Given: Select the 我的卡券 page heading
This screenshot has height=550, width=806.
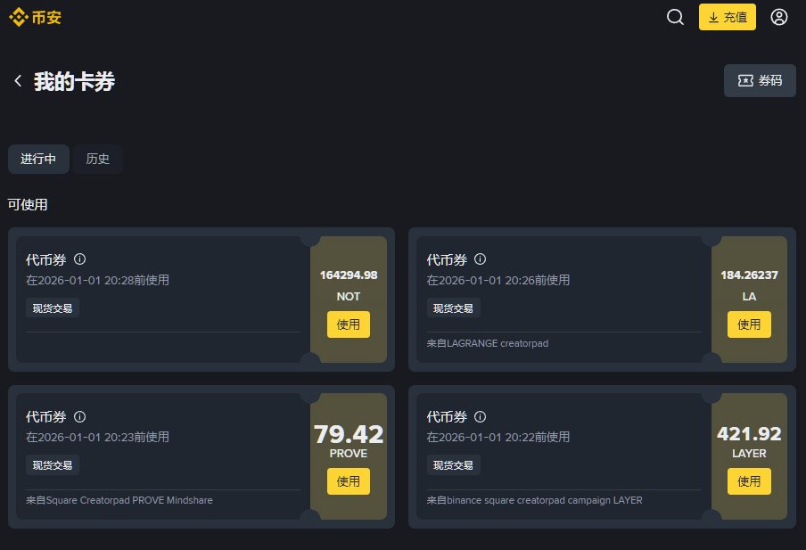Looking at the screenshot, I should point(74,81).
